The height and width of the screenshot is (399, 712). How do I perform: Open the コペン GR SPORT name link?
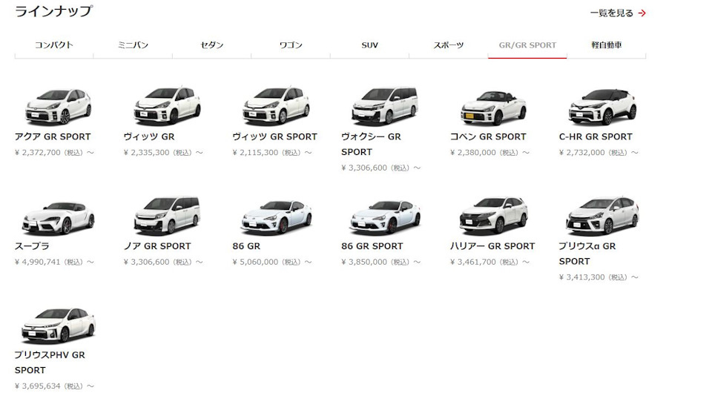tap(488, 136)
